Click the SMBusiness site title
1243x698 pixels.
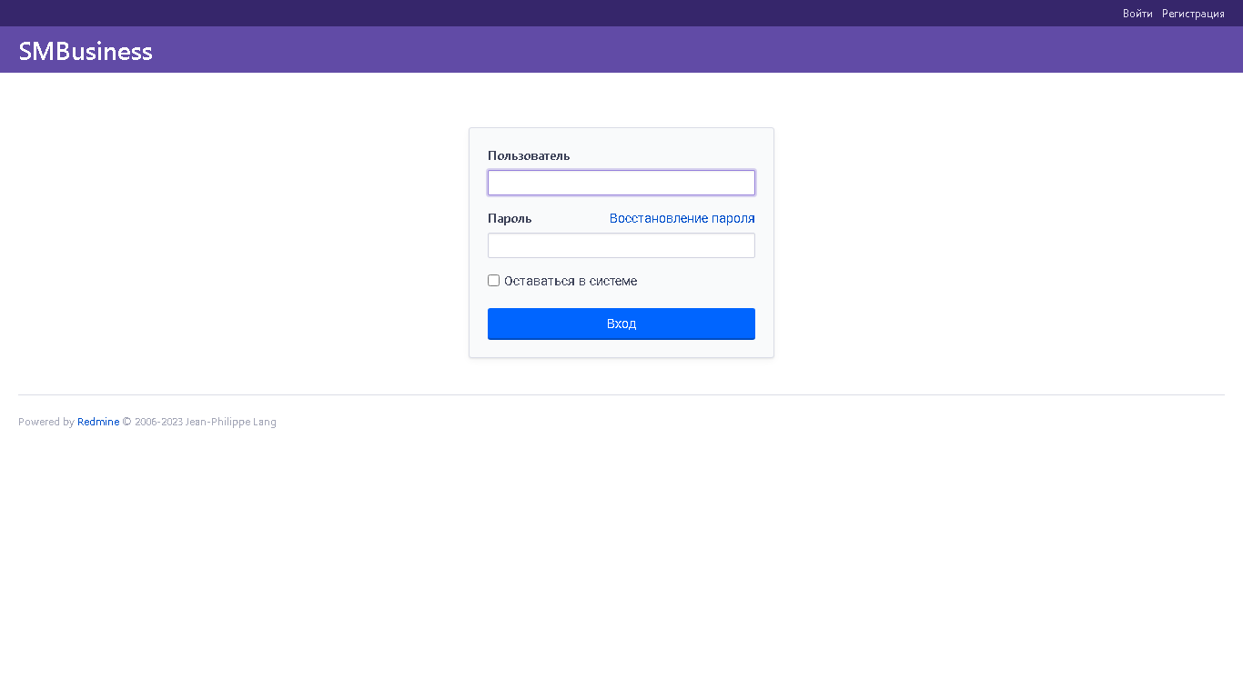86,51
